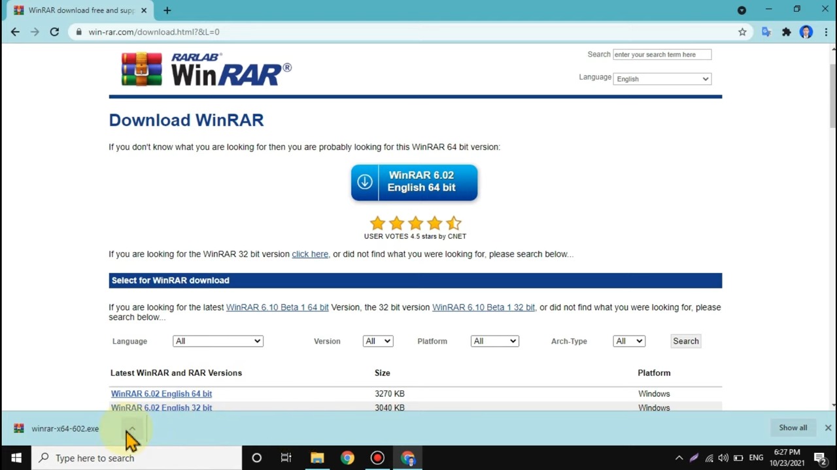Viewport: 837px width, 470px height.
Task: Click the 3040 KB size cell
Action: (x=390, y=407)
